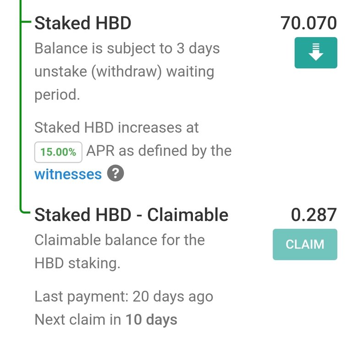Click the 'unstake (withdraw) waiting' text line
Image resolution: width=352 pixels, height=337 pixels.
[x=124, y=72]
